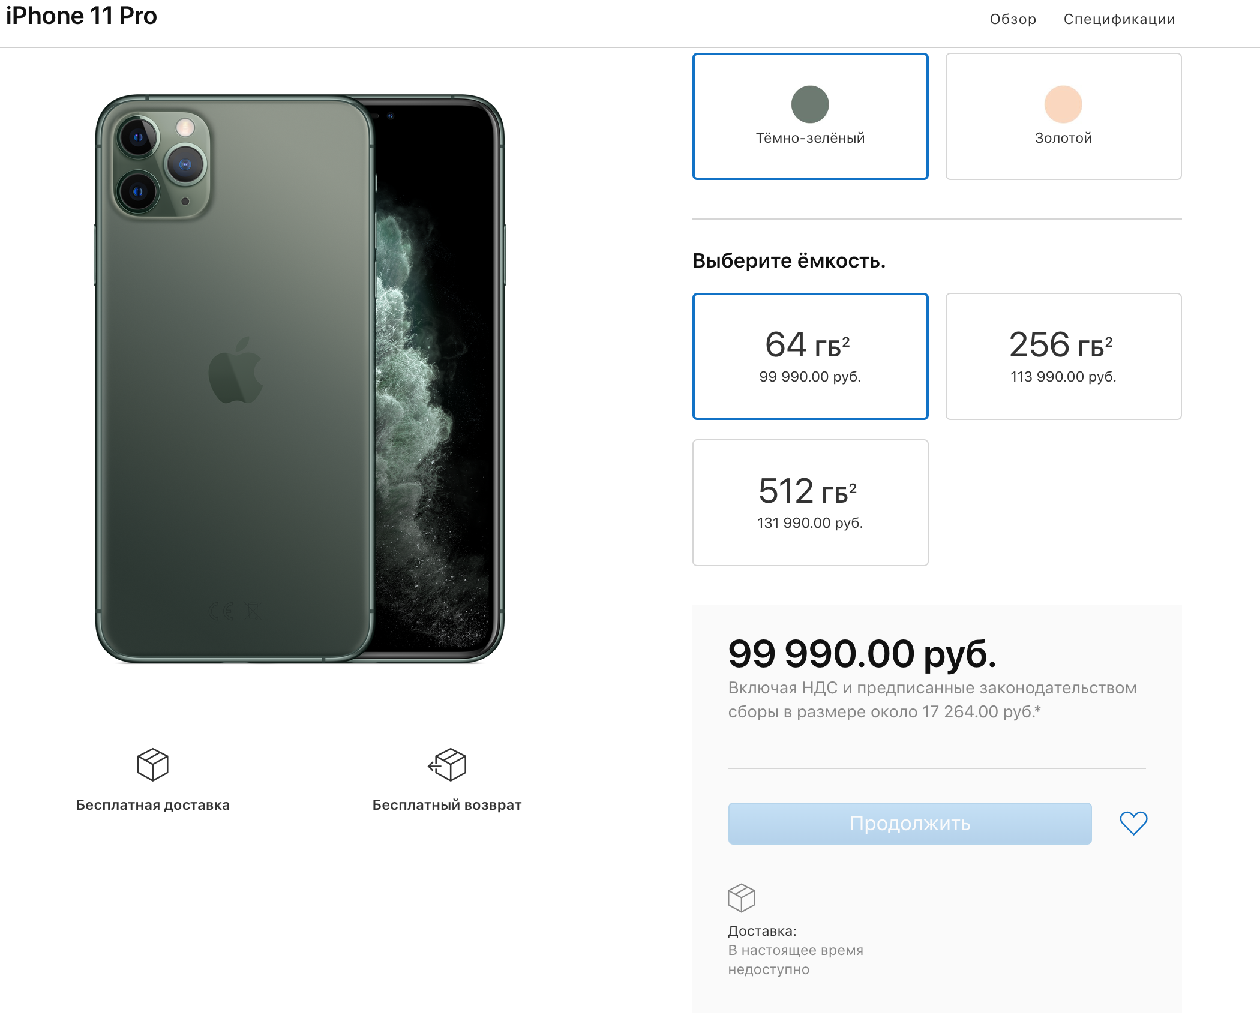This screenshot has width=1260, height=1033.
Task: Select the Тёмно-зелёный color option
Action: pyautogui.click(x=810, y=116)
